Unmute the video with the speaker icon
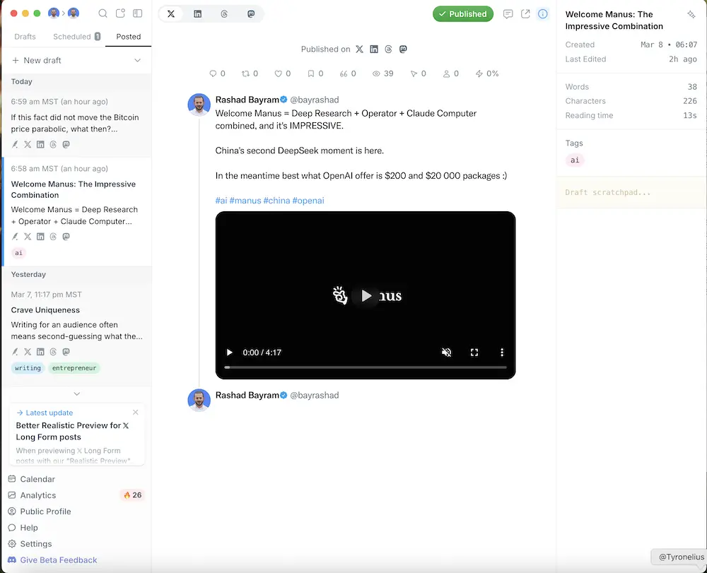The width and height of the screenshot is (707, 573). 446,353
